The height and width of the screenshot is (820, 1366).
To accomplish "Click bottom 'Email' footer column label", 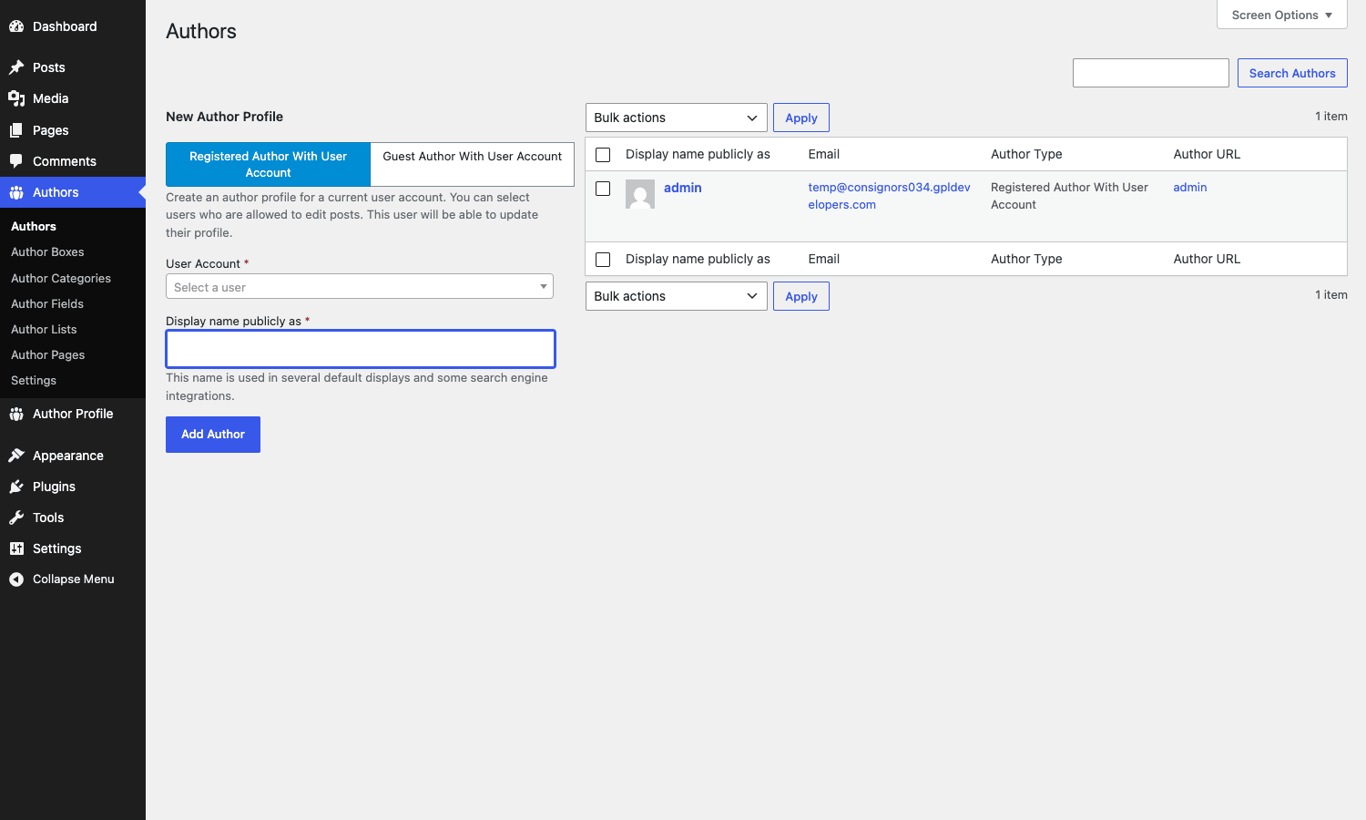I will point(824,260).
